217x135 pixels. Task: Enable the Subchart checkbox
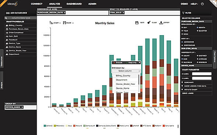[182, 82]
